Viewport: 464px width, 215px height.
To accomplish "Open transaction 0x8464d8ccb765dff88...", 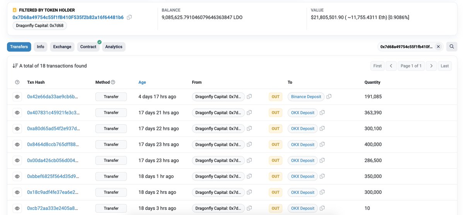I will (53, 144).
